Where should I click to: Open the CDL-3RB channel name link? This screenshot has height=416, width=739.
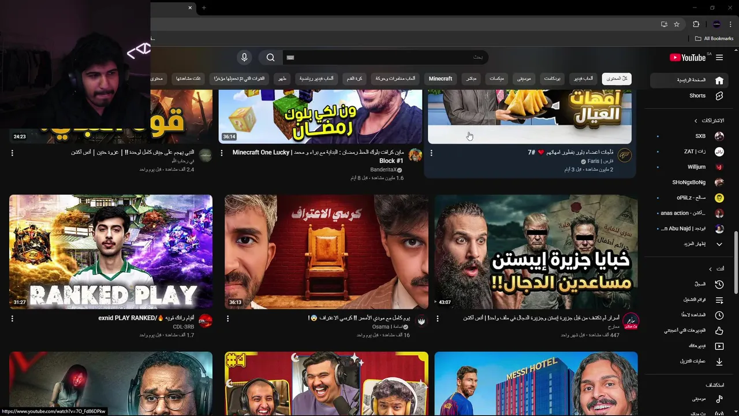tap(184, 327)
